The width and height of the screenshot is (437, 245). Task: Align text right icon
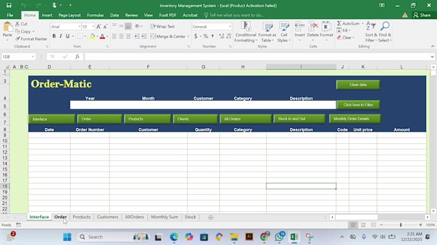[x=128, y=36]
